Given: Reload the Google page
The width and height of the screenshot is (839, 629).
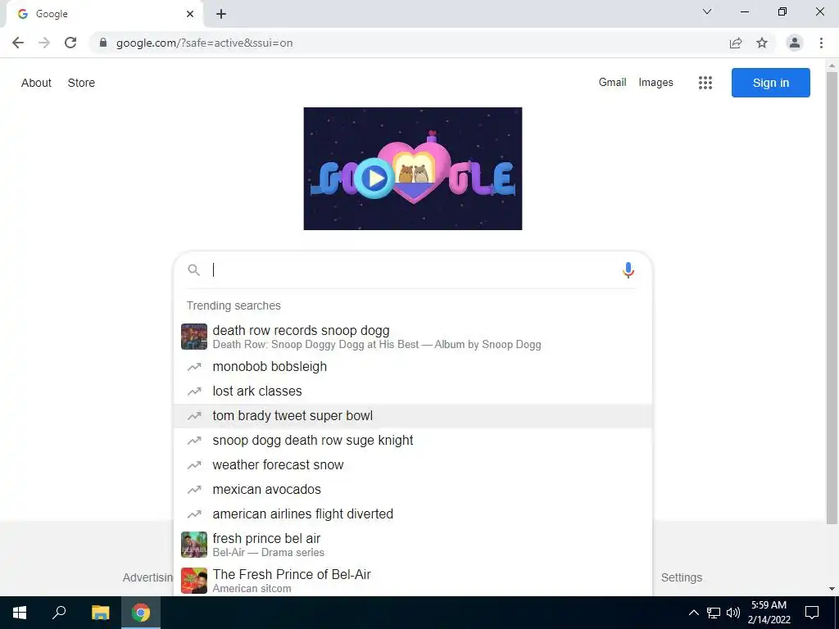Looking at the screenshot, I should click(x=70, y=43).
